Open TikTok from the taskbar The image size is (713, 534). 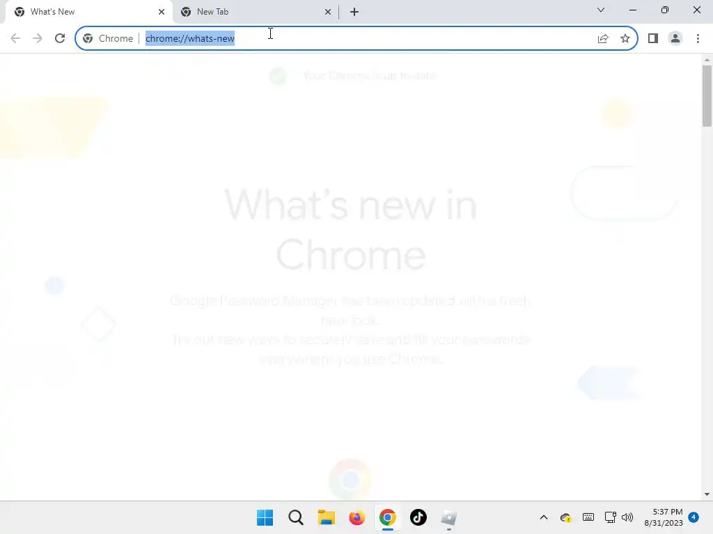point(418,517)
